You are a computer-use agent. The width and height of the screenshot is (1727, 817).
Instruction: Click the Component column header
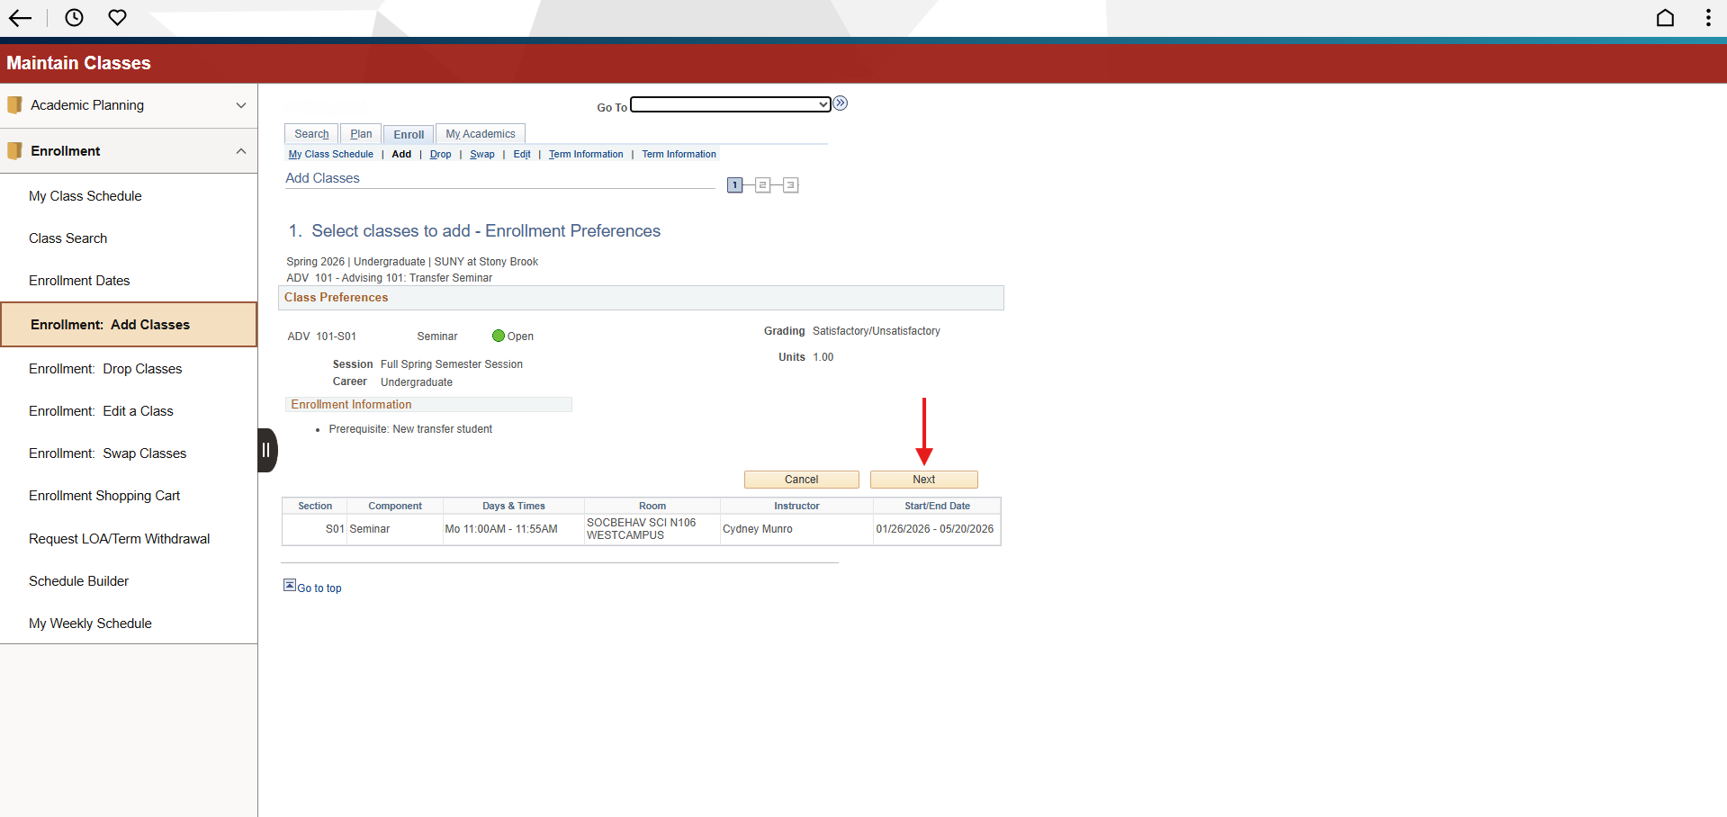pyautogui.click(x=395, y=506)
